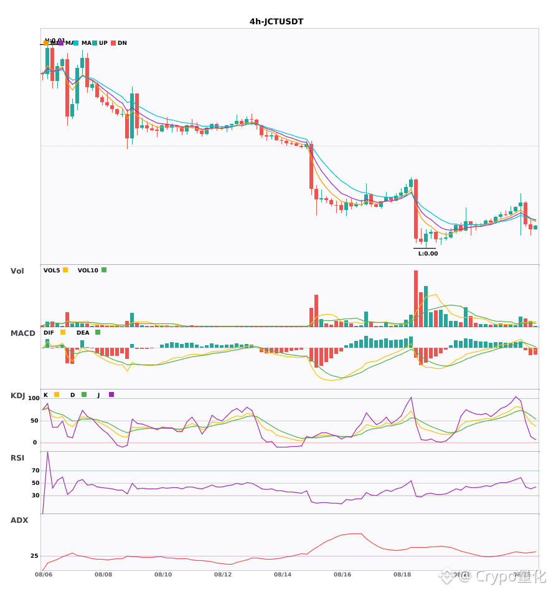Toggle the red DN legend swatch
The height and width of the screenshot is (592, 551).
pyautogui.click(x=113, y=43)
